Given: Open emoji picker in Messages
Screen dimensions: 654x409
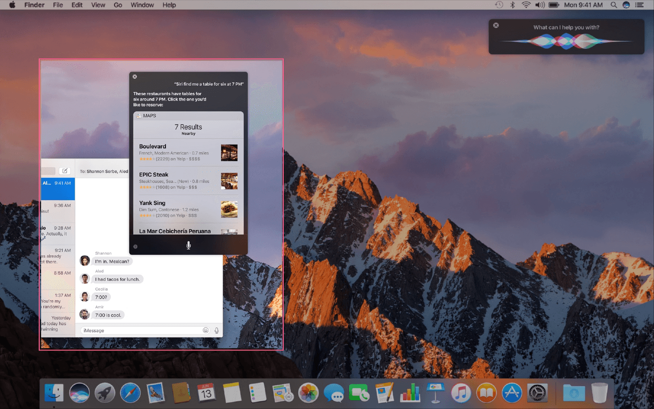Looking at the screenshot, I should pyautogui.click(x=206, y=330).
